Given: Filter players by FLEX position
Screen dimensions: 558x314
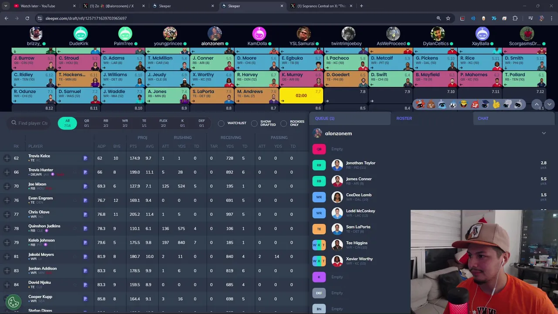Looking at the screenshot, I should point(163,123).
